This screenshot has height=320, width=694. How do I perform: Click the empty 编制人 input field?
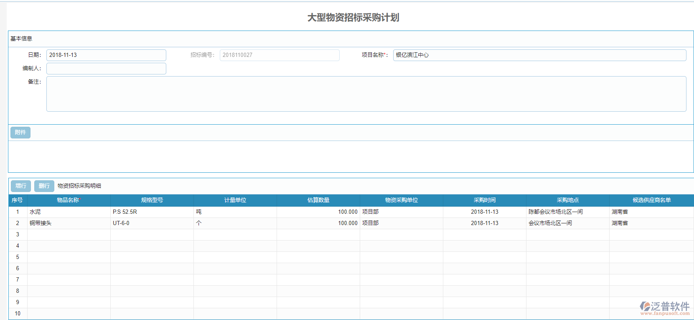click(106, 69)
